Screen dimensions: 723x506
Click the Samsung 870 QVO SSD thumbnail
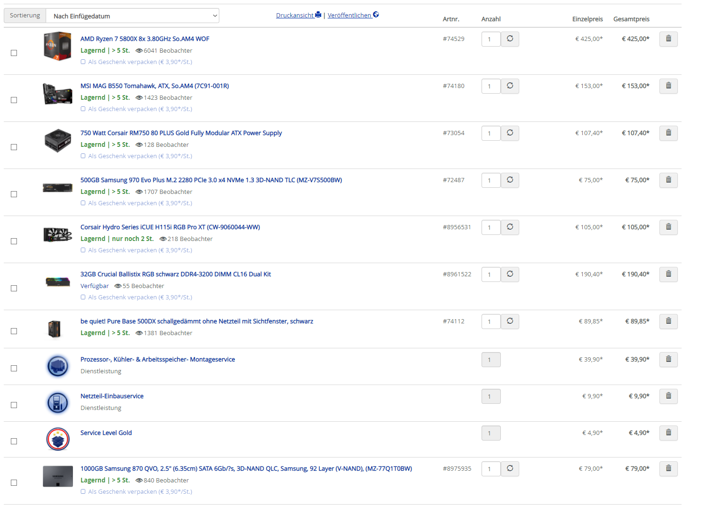click(57, 476)
